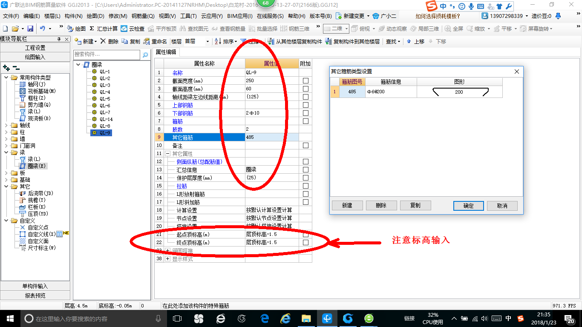Click 确定 in stirrup type dialog
Image resolution: width=582 pixels, height=327 pixels.
(468, 206)
